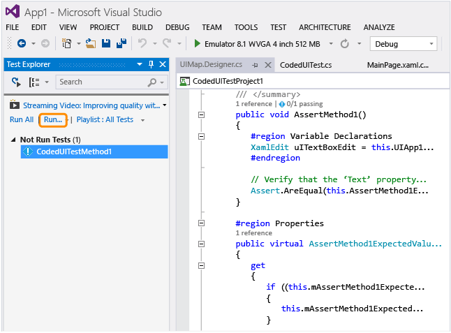Open the emulator target dropdown arrow

point(331,44)
